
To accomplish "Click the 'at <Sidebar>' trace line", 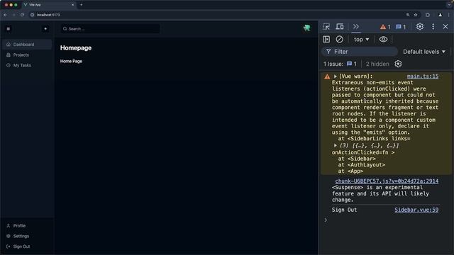I will pos(357,159).
